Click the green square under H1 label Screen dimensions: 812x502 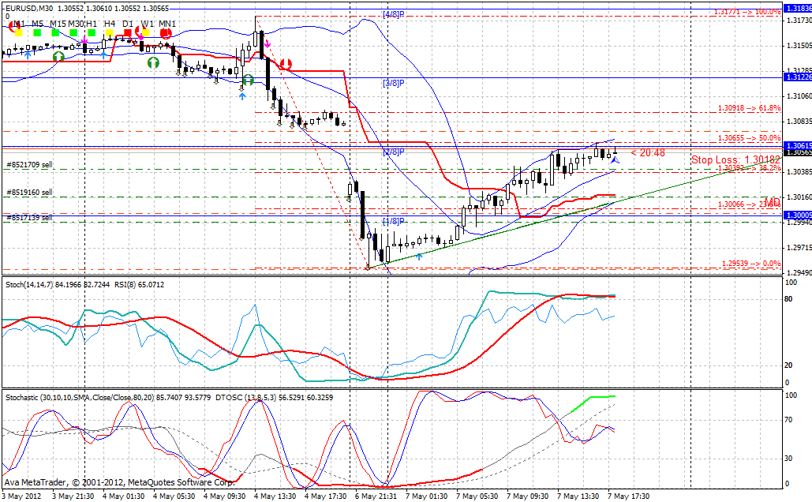point(92,32)
